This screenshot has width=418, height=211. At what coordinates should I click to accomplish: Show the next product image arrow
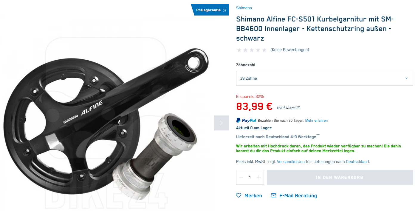coord(221,123)
